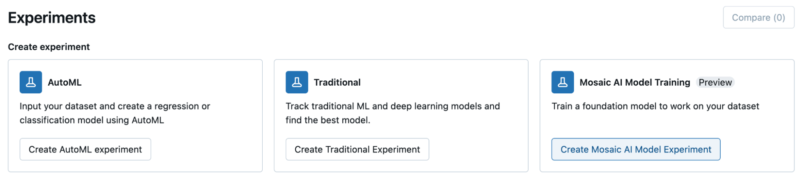Select the Traditional card title
This screenshot has width=803, height=181.
[x=337, y=82]
